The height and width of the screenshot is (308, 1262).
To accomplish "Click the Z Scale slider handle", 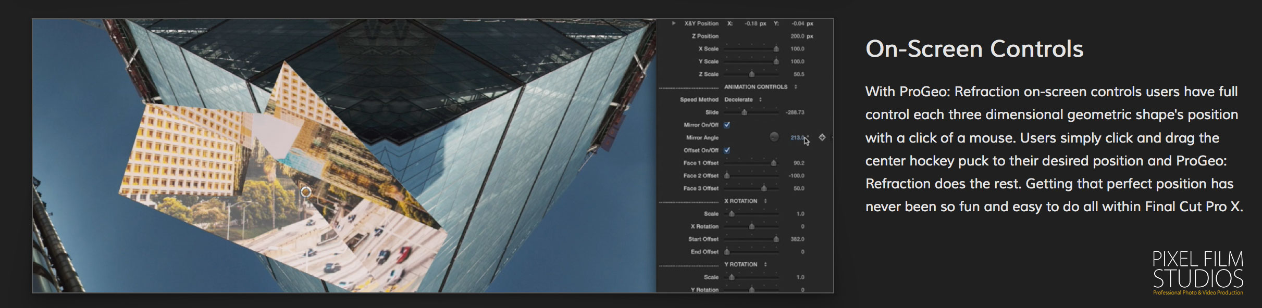I will tap(751, 74).
